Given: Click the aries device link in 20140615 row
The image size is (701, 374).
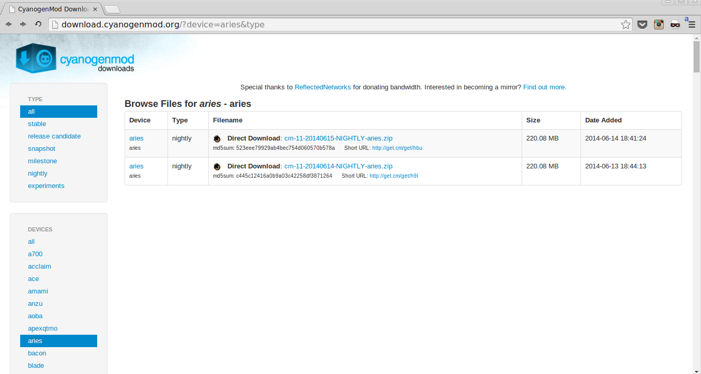Looking at the screenshot, I should [136, 138].
